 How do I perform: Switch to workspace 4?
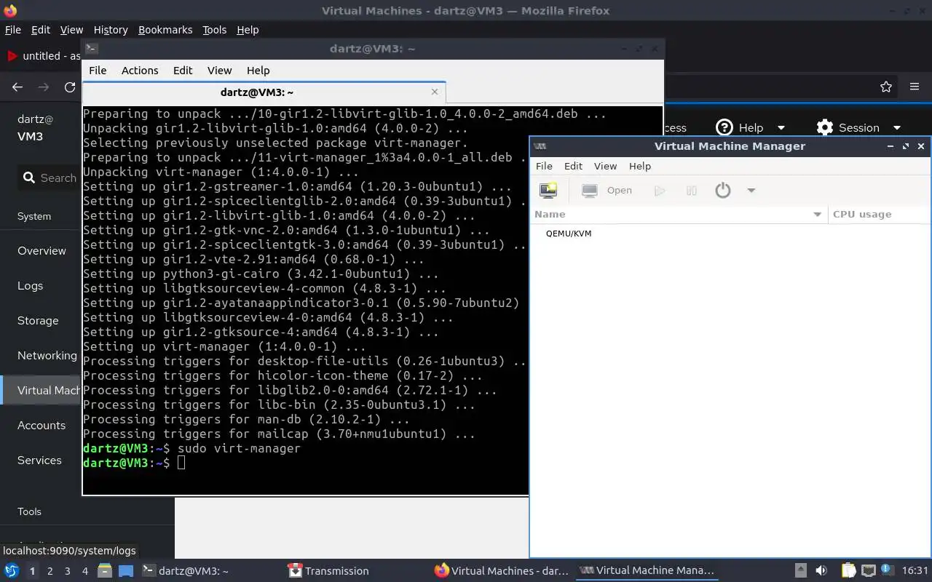coord(84,571)
